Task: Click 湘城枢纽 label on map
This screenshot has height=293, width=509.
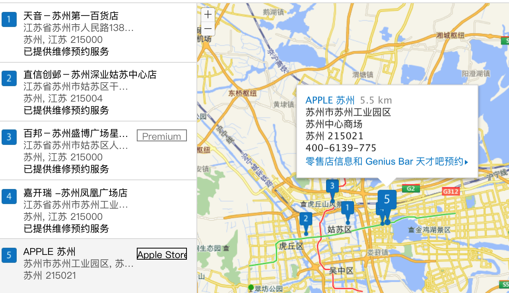Action: 450,35
